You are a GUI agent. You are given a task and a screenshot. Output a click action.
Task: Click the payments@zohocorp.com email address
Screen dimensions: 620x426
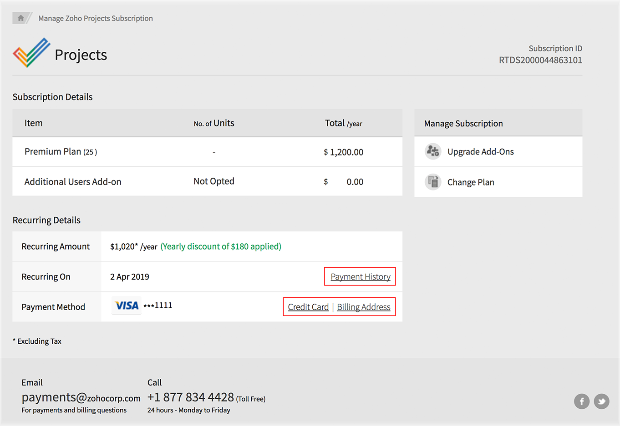point(81,397)
